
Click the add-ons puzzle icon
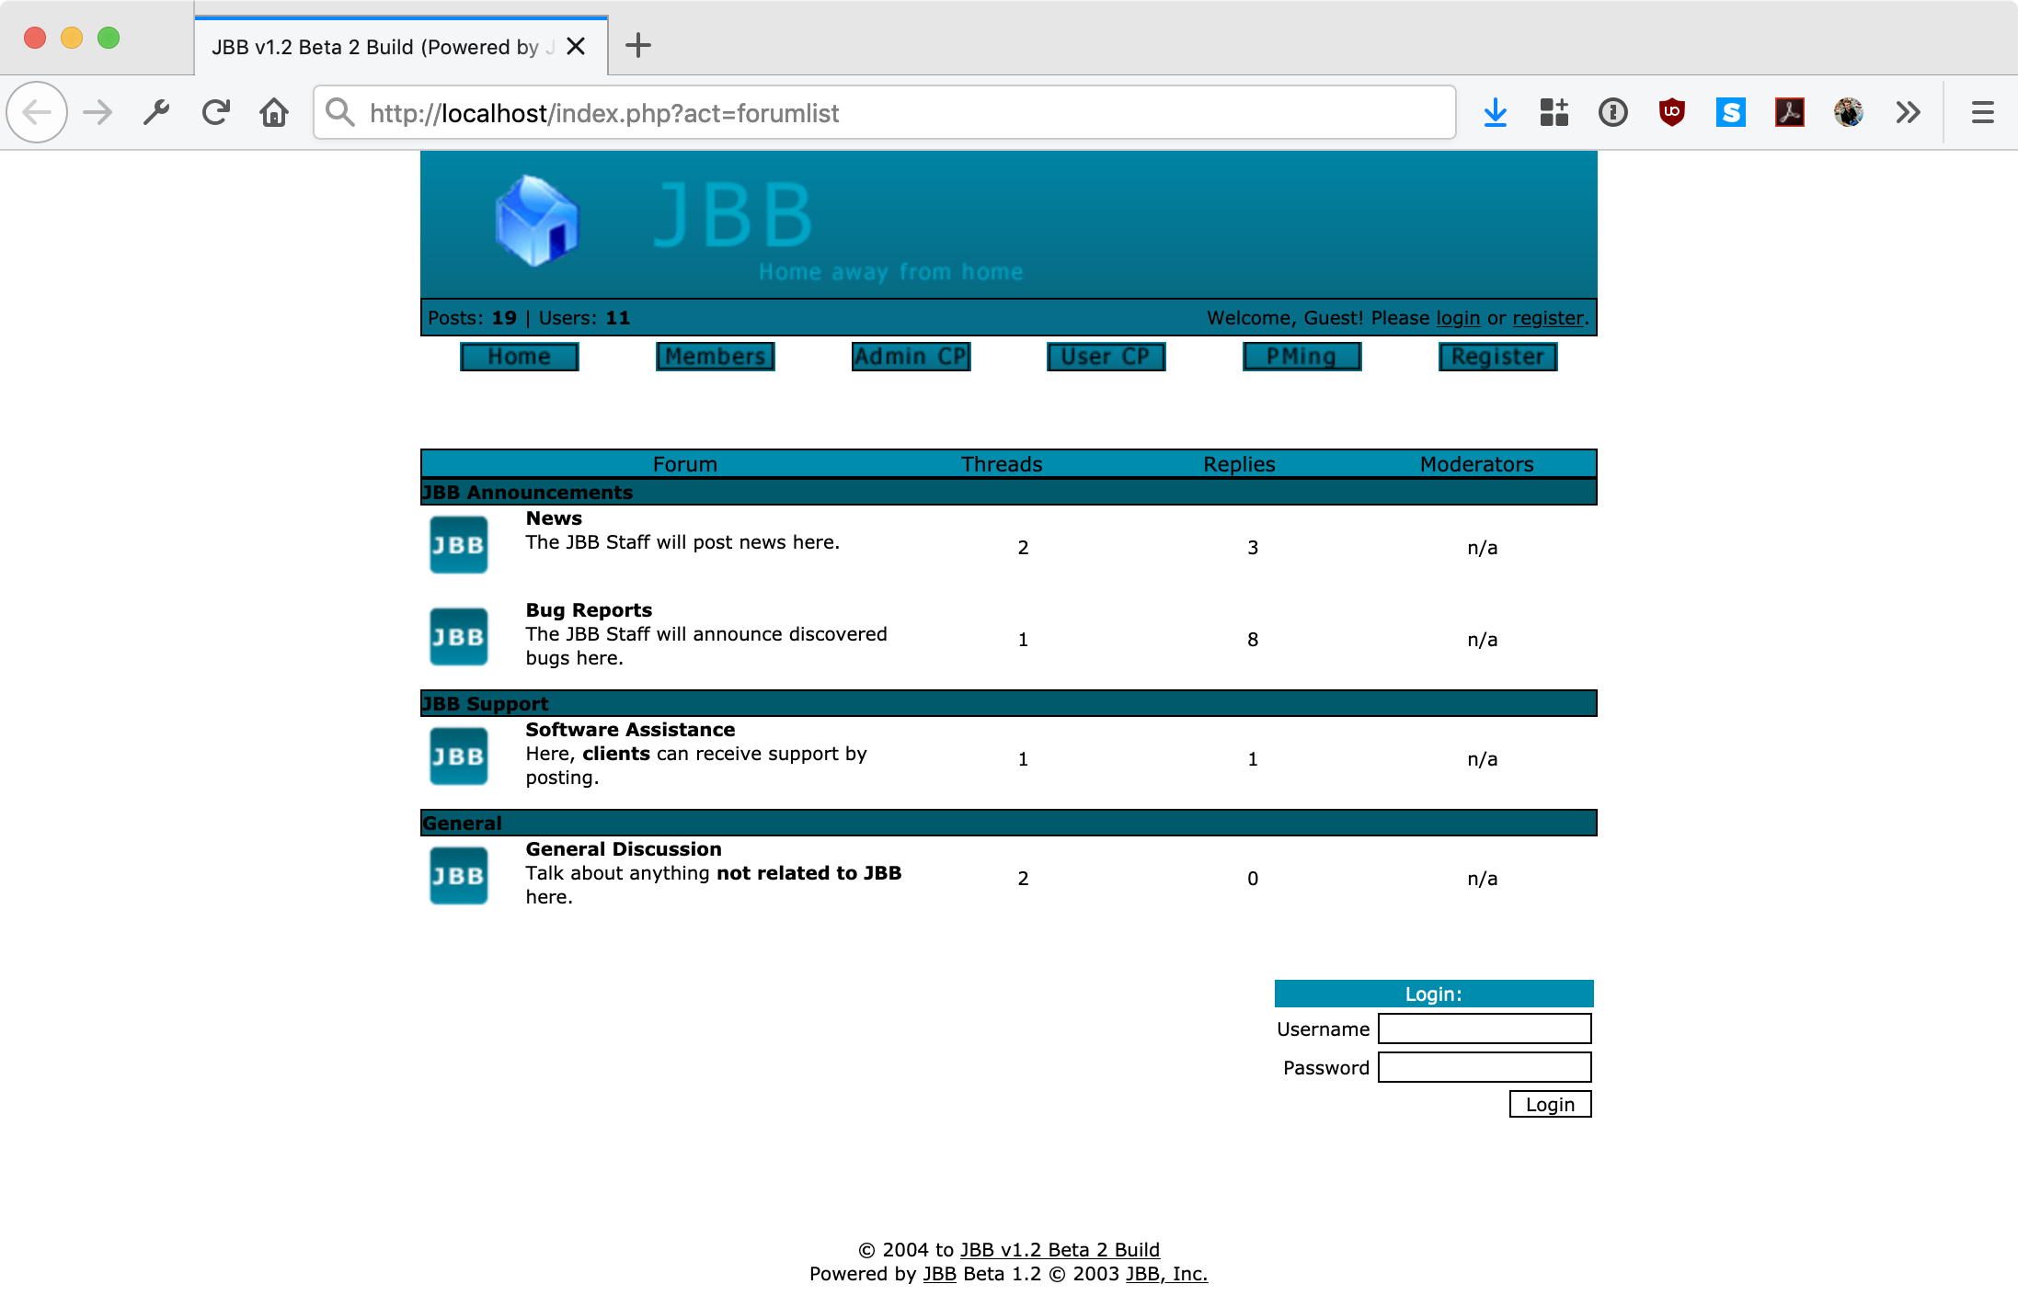[1554, 112]
